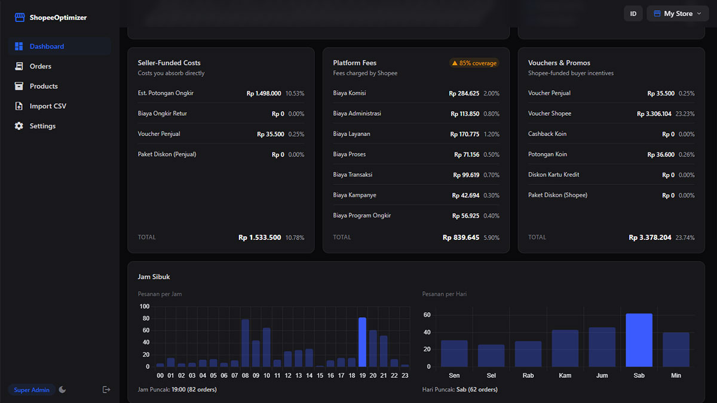Click Paket Diskon (Penjual) label
The image size is (717, 403).
pos(167,154)
